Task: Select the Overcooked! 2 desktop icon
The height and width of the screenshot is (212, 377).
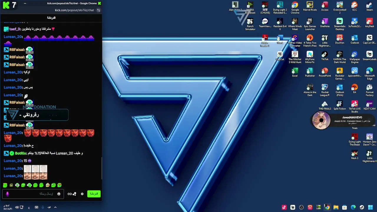Action: (340, 8)
